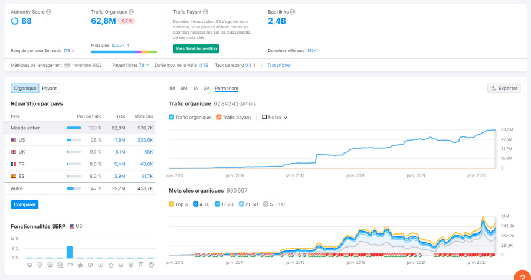Click the news article SERP feature icon
531x280 pixels.
(x=50, y=265)
